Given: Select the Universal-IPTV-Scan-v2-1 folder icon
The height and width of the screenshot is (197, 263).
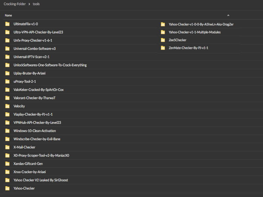Looking at the screenshot, I should pyautogui.click(x=7, y=57).
